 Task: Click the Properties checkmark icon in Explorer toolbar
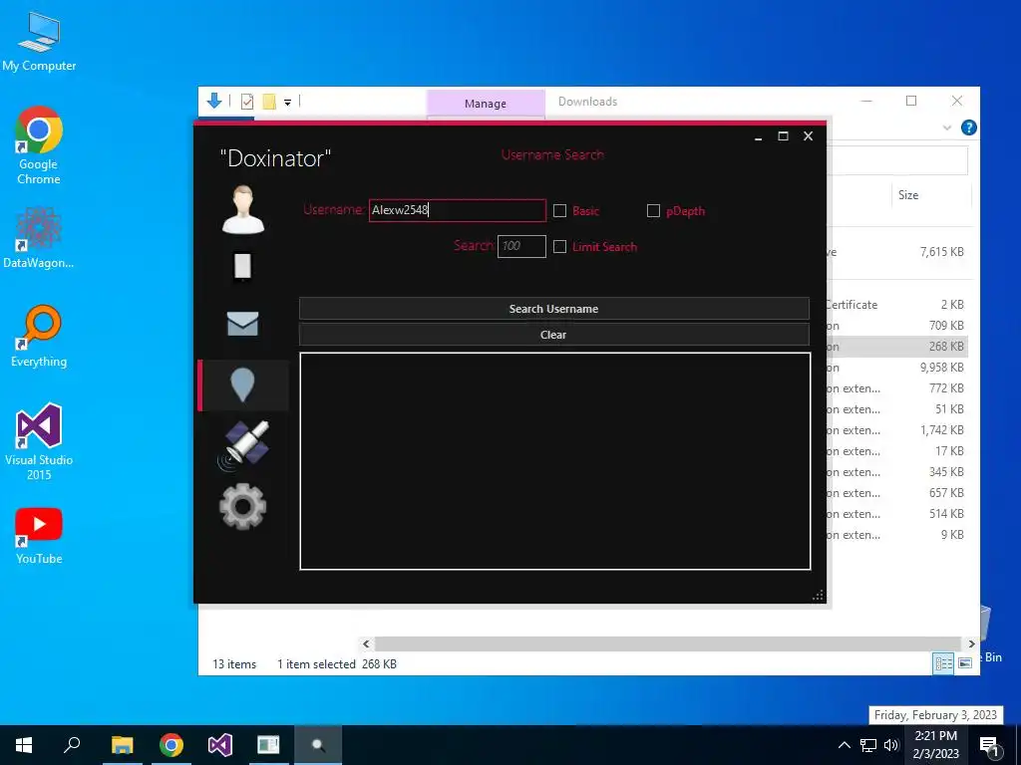tap(247, 102)
